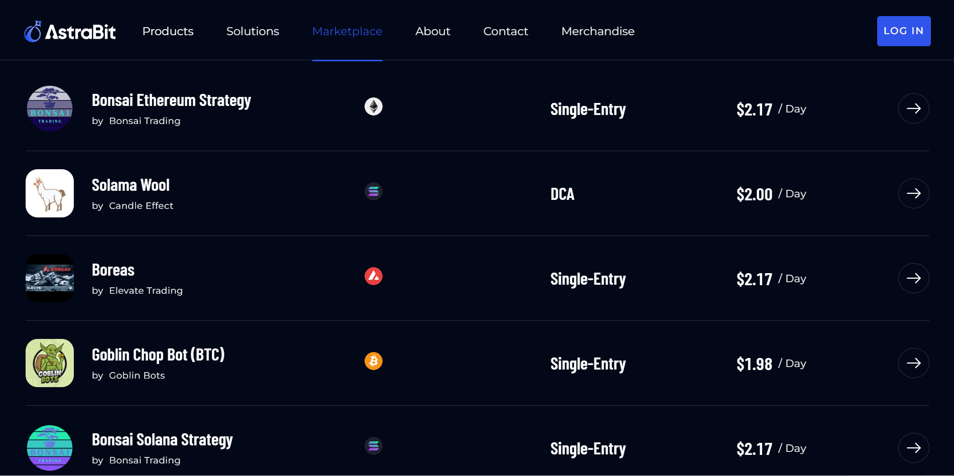Go to the Marketplace tab
The height and width of the screenshot is (476, 954).
point(347,31)
